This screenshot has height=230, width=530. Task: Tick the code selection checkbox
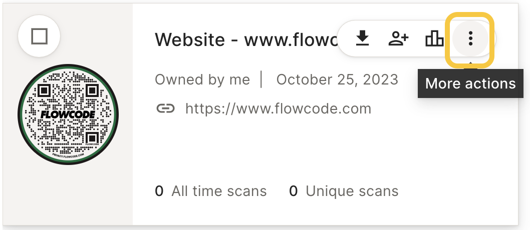39,36
